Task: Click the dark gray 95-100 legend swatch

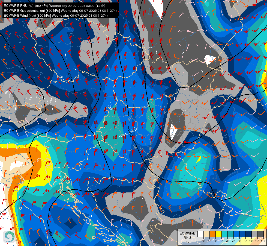Action: [260, 234]
